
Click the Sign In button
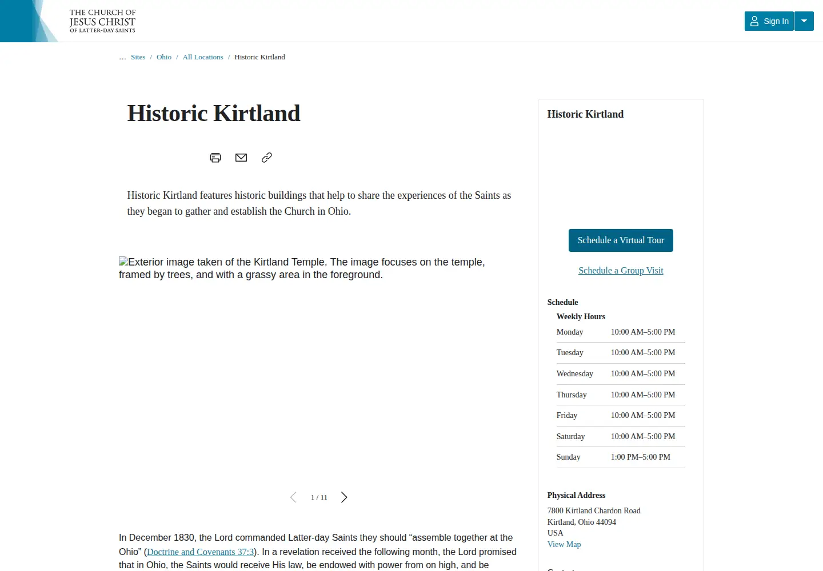(x=769, y=21)
